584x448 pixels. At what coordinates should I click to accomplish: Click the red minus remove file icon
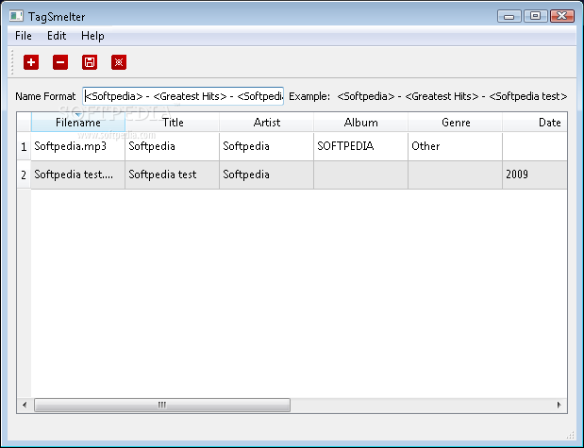point(60,62)
